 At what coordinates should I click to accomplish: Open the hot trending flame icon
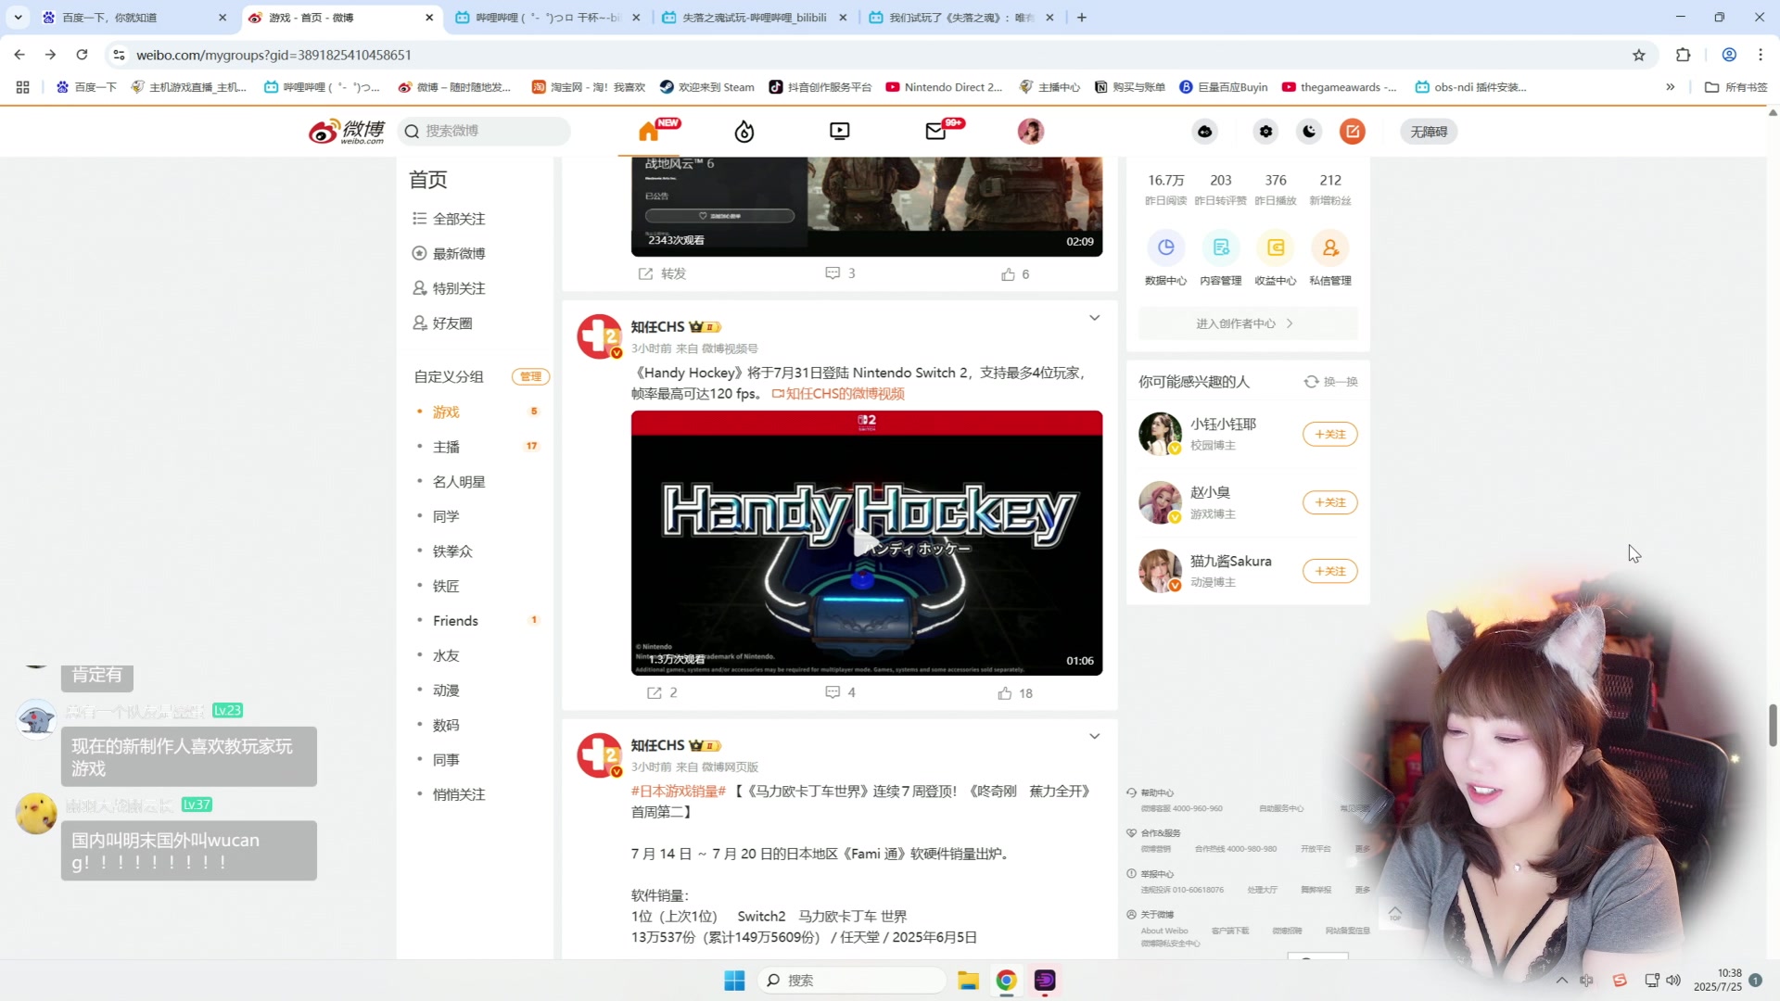click(x=744, y=132)
